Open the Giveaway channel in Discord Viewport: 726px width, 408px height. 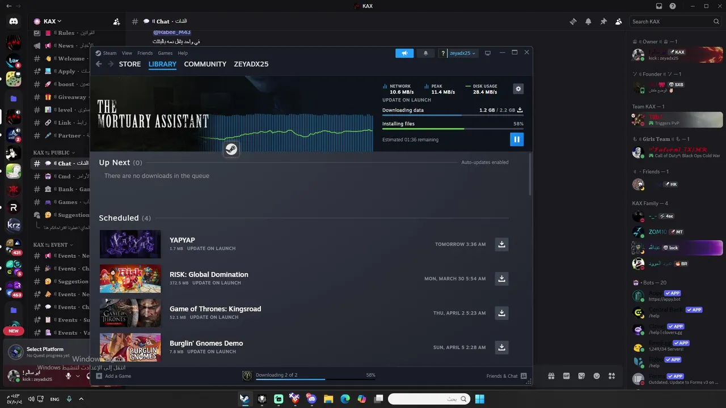pos(61,97)
